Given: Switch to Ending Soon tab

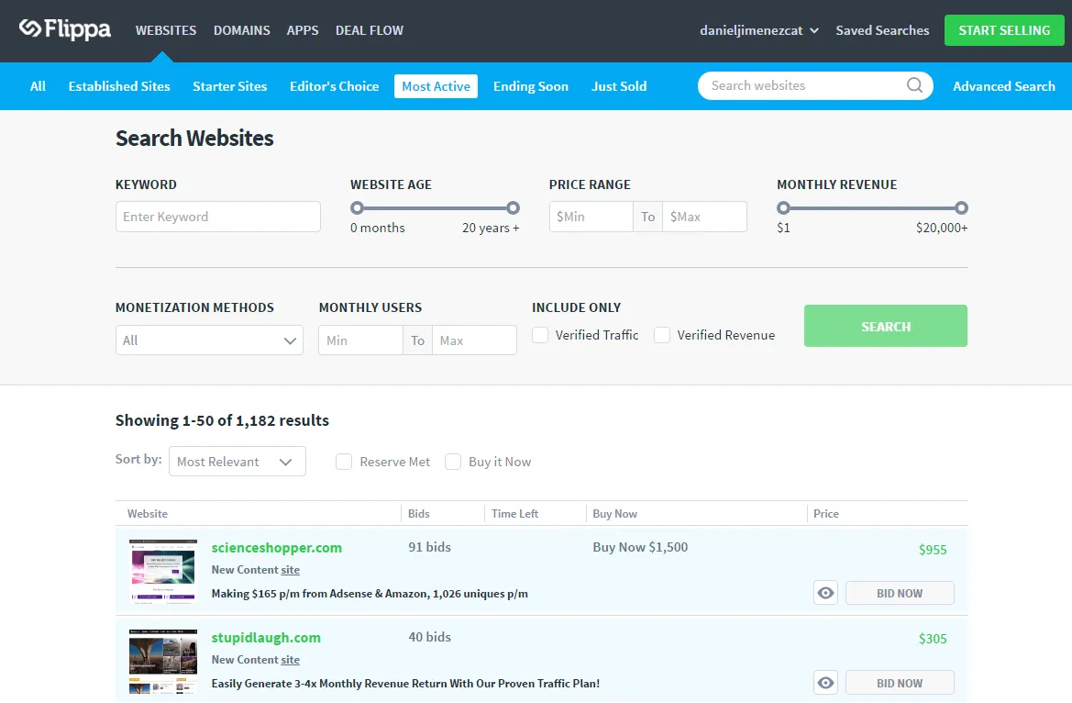Looking at the screenshot, I should click(x=531, y=86).
